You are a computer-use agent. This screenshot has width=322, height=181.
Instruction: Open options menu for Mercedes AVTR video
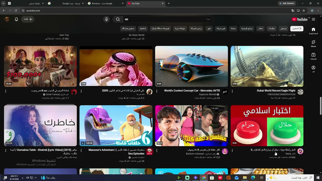point(157,91)
